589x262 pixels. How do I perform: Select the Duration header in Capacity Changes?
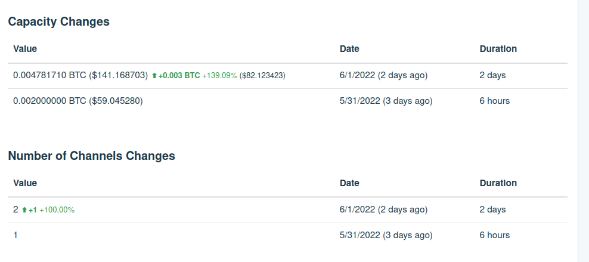tap(498, 48)
